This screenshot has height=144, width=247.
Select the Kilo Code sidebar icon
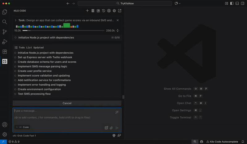(5, 62)
